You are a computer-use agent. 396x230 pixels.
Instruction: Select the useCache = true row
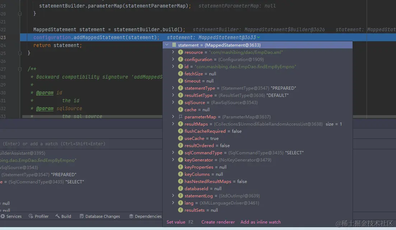[258, 139]
